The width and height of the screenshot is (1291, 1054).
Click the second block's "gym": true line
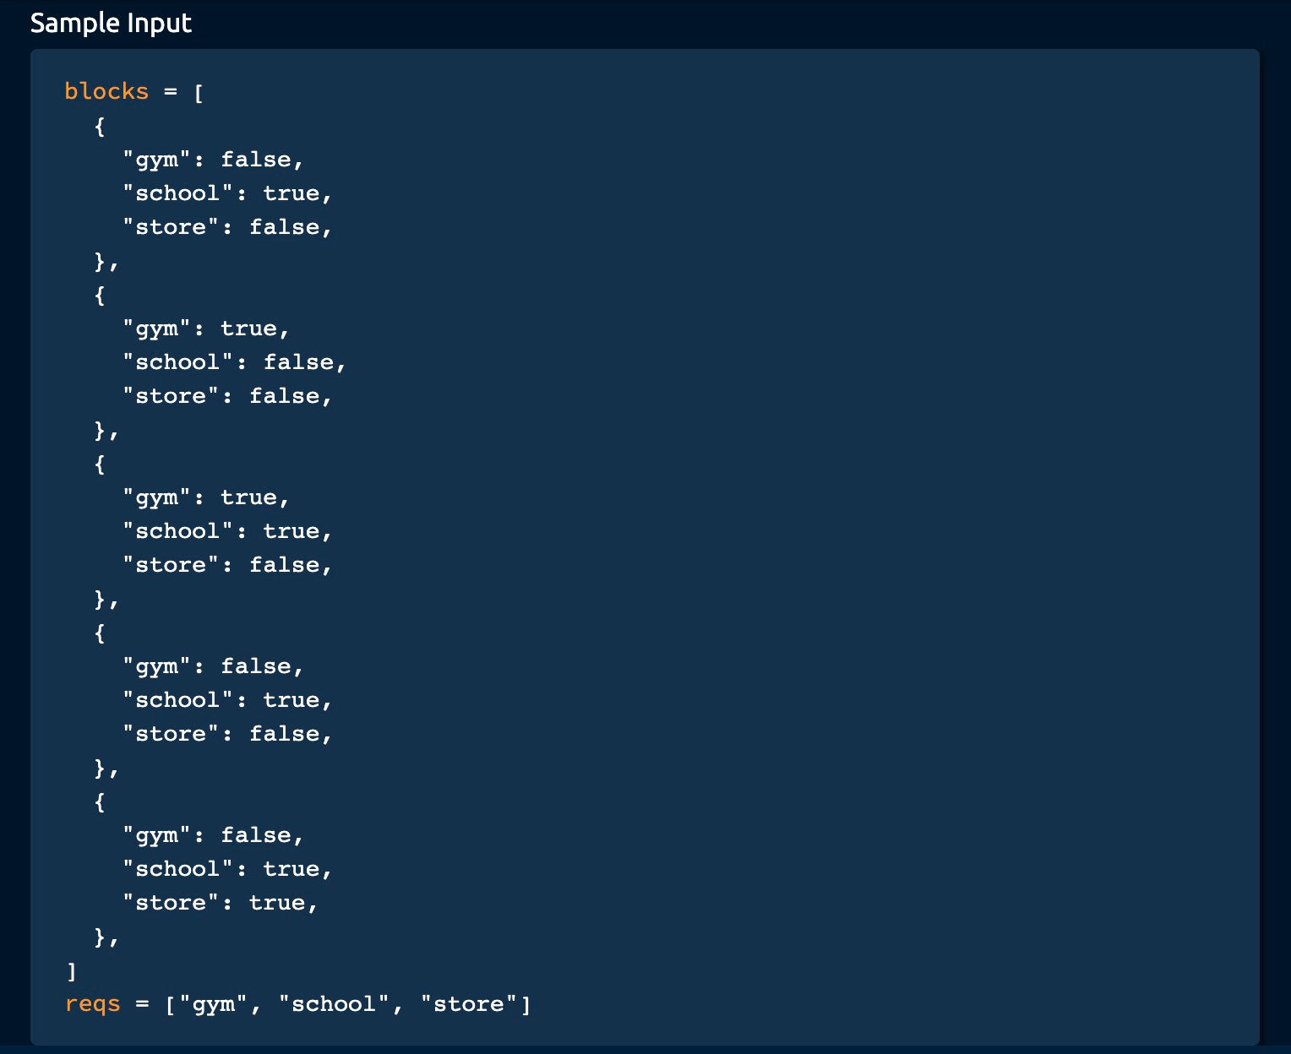(x=206, y=329)
